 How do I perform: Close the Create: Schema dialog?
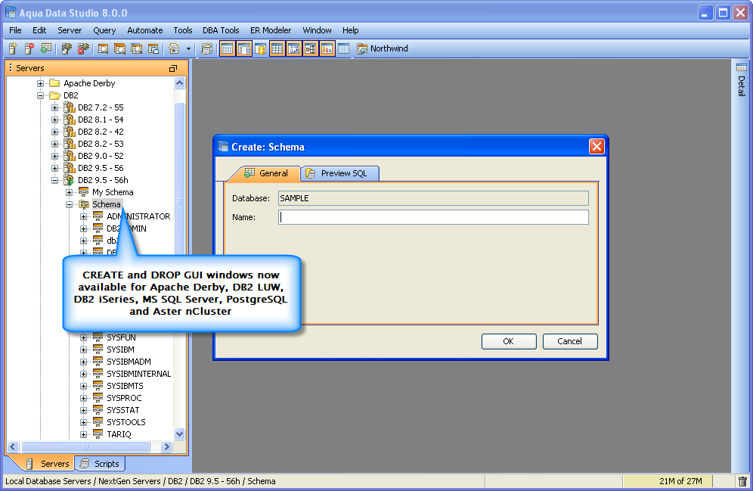(597, 147)
